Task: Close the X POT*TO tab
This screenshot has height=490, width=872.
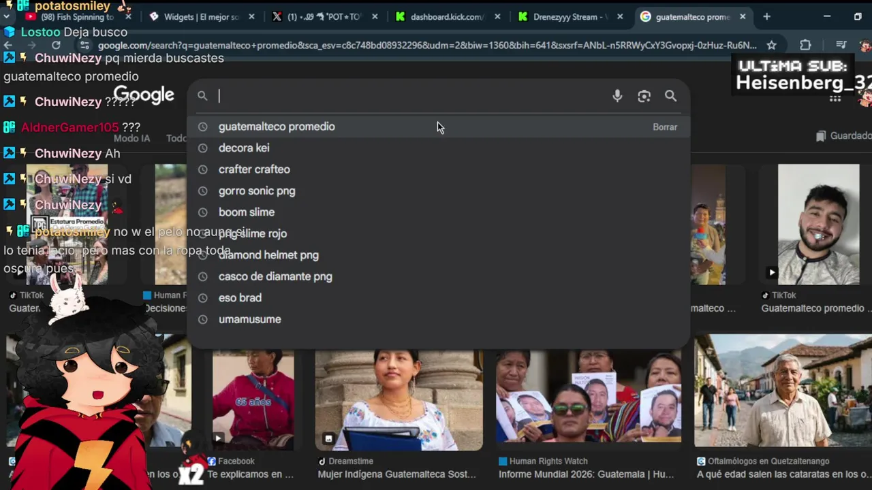Action: tap(375, 16)
